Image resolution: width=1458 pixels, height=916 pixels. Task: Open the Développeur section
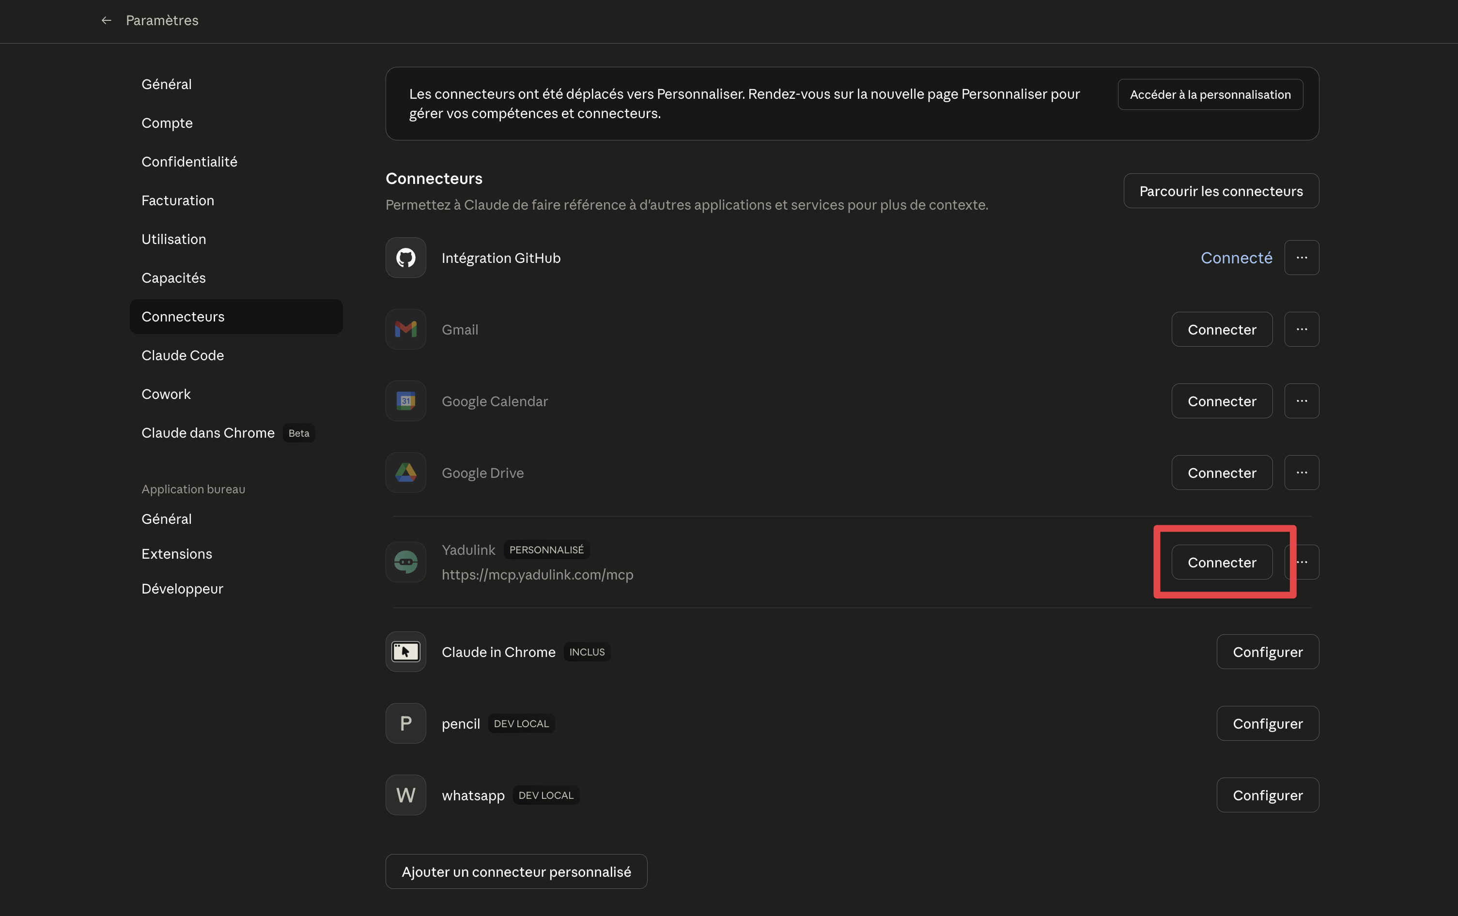coord(236,589)
